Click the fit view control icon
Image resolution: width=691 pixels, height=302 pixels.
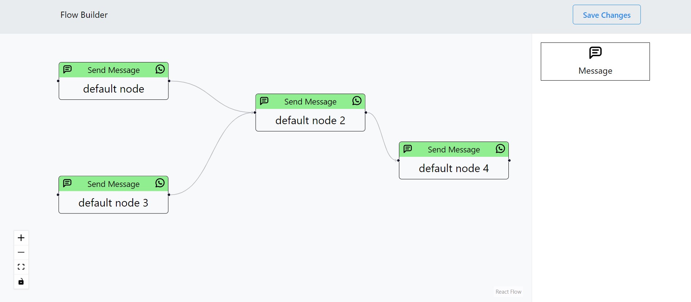(x=21, y=267)
